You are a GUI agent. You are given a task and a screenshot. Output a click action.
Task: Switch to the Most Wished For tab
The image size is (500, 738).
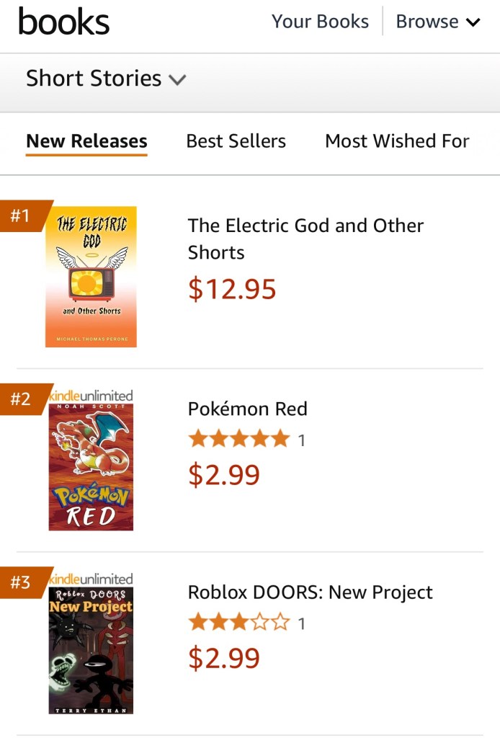pos(397,141)
